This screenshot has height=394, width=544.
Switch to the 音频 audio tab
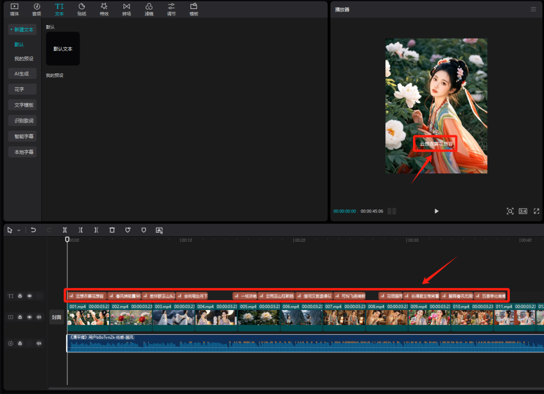pyautogui.click(x=37, y=9)
